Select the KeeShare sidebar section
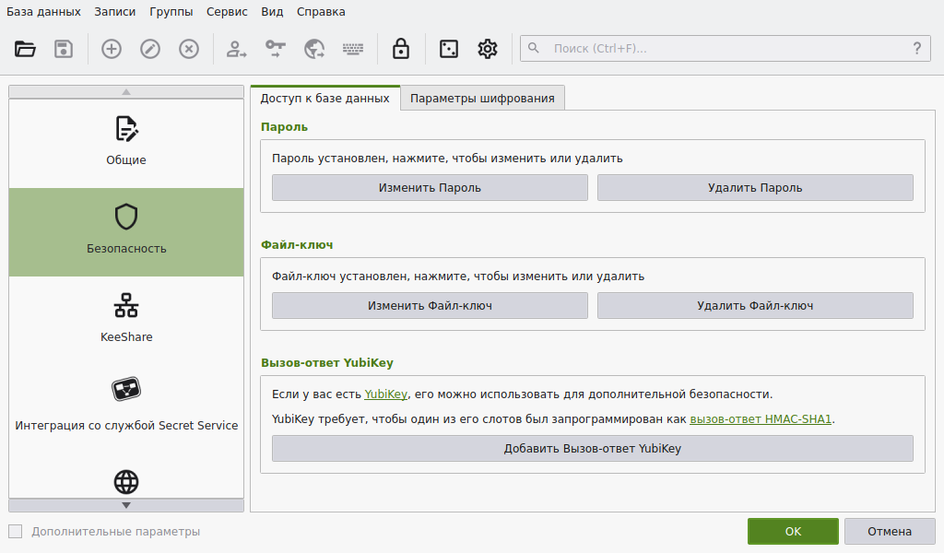The image size is (944, 553). (x=126, y=317)
